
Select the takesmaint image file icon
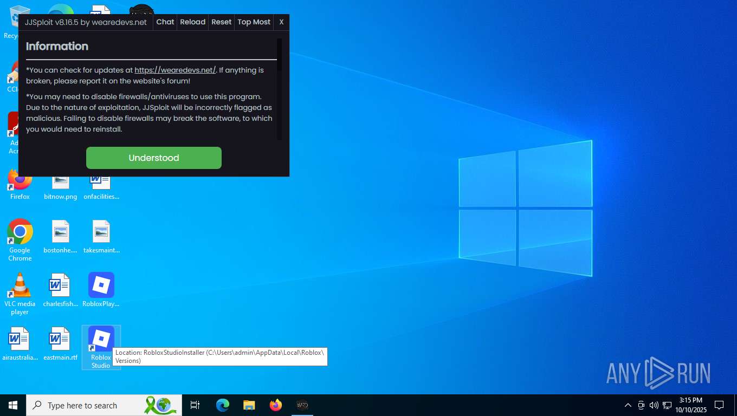(x=101, y=237)
